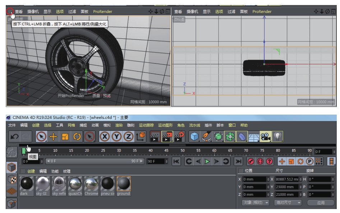Toggle Z-axis lock button
The height and width of the screenshot is (213, 340).
129,136
